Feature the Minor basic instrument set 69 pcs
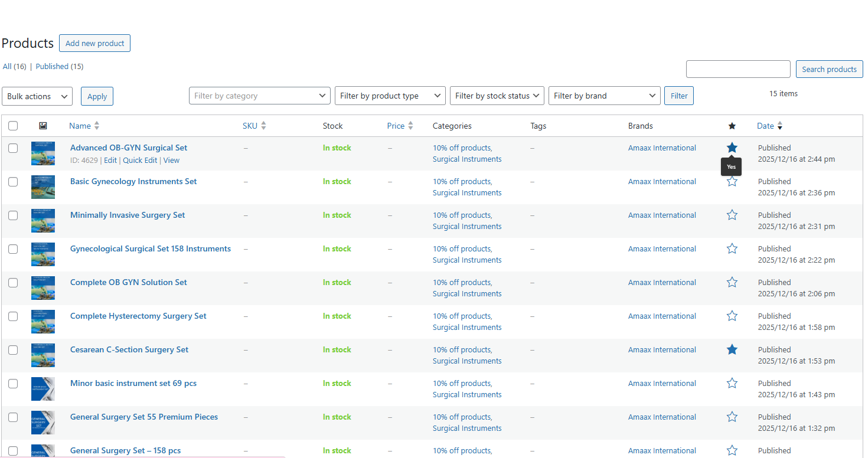 tap(732, 384)
